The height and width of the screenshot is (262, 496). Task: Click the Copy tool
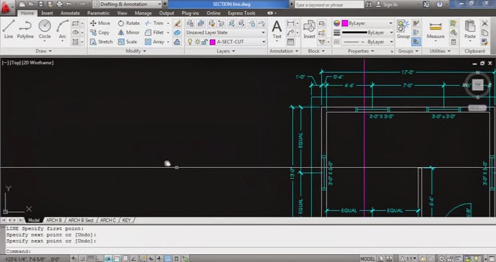(99, 32)
